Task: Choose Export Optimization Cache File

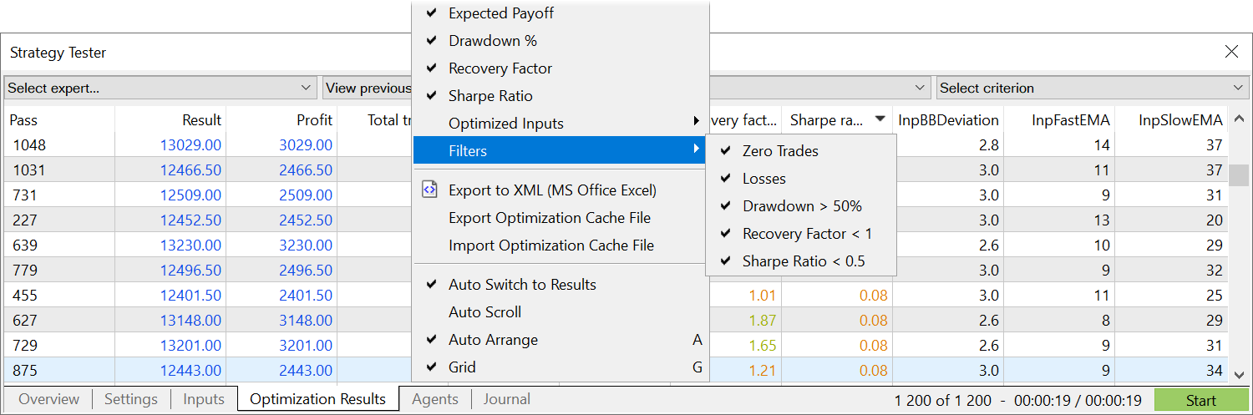Action: pos(550,218)
